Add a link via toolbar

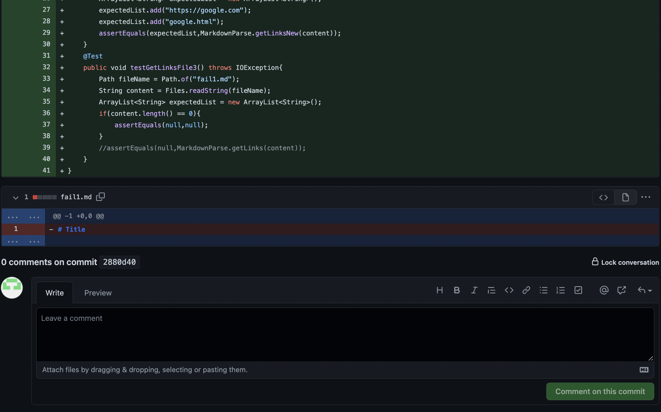pos(526,290)
